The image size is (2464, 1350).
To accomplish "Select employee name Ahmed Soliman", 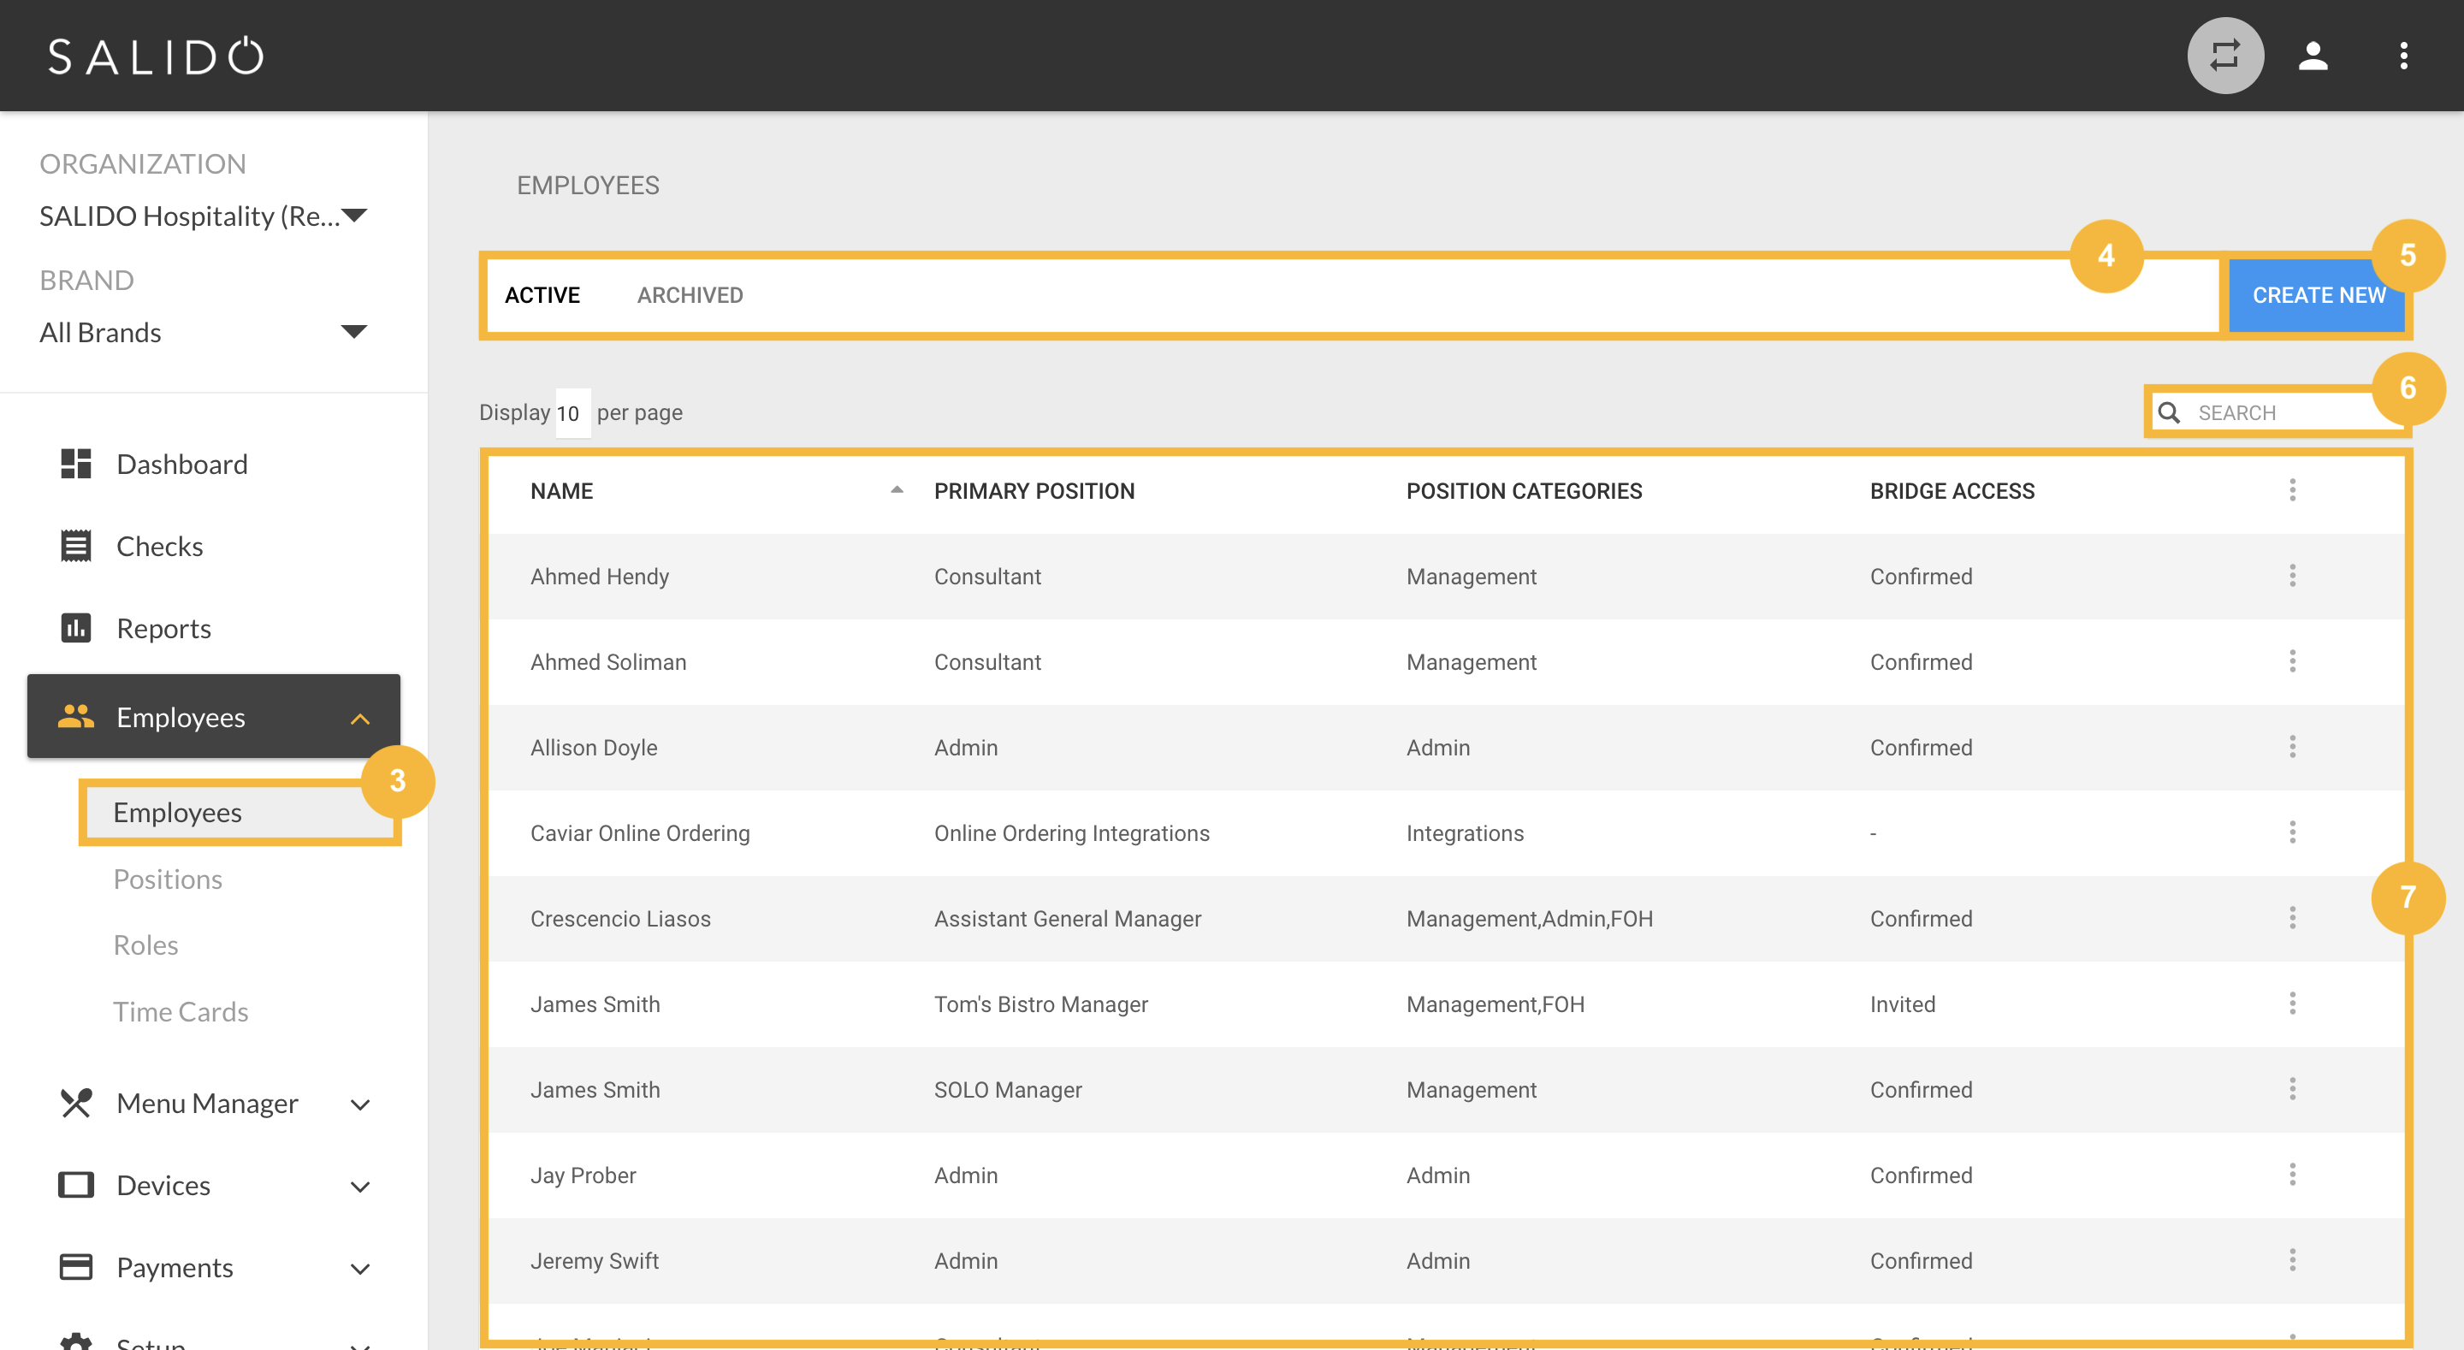I will (608, 662).
